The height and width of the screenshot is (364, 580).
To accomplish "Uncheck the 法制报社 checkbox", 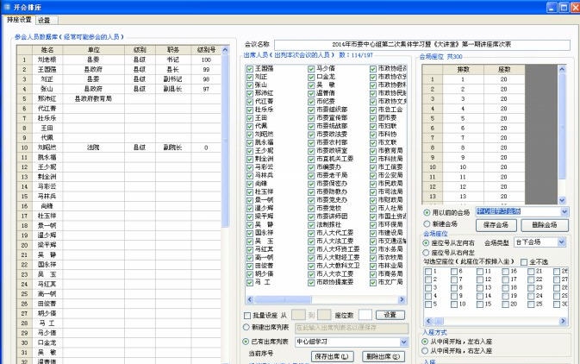I will click(x=311, y=225).
